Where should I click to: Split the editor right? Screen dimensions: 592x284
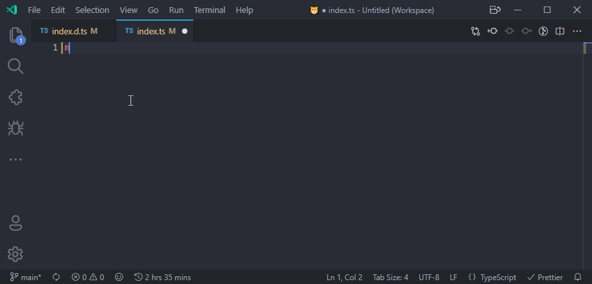point(560,31)
